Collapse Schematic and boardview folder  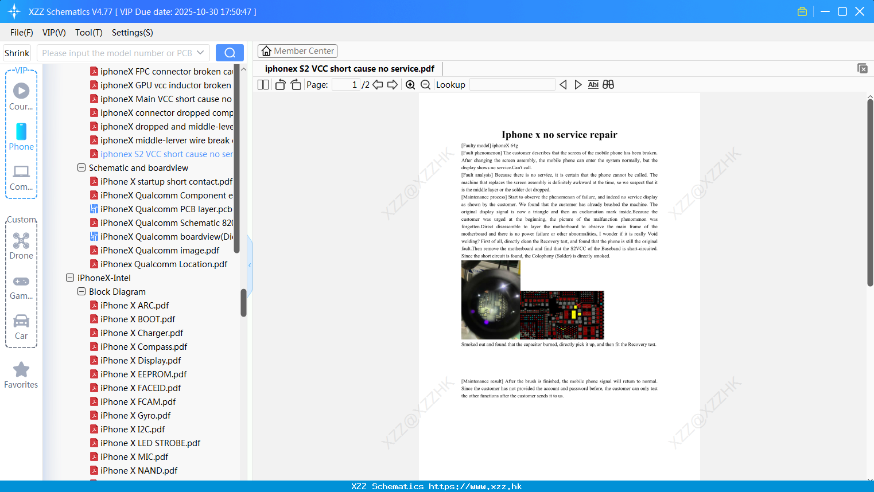(81, 168)
